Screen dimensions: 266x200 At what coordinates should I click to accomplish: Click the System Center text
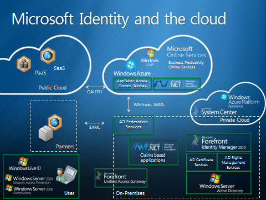[219, 112]
